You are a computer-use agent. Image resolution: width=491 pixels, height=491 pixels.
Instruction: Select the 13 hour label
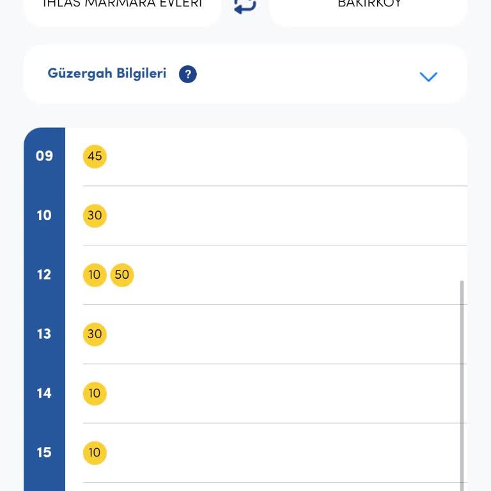[x=44, y=334]
